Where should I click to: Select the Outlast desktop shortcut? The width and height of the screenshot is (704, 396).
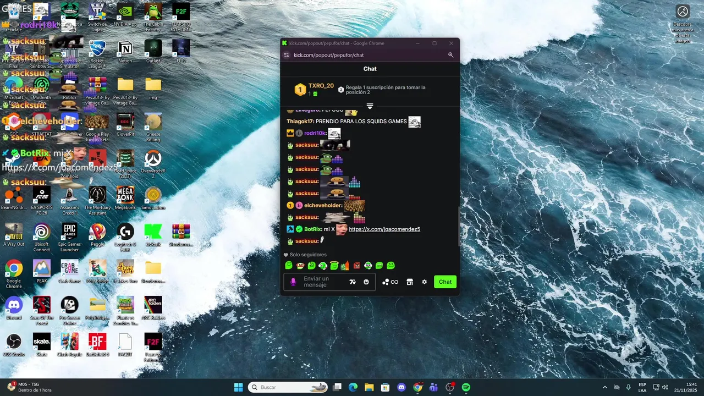click(x=153, y=51)
